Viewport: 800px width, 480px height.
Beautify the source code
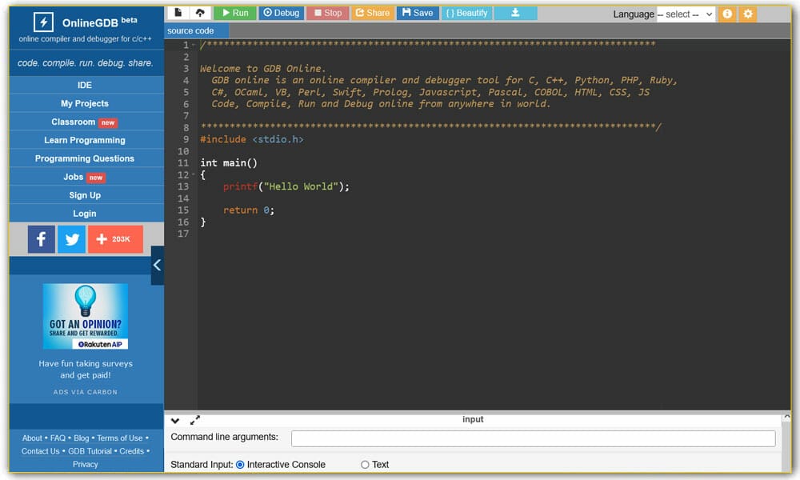(466, 13)
